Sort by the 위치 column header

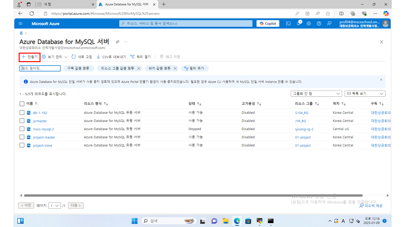339,104
